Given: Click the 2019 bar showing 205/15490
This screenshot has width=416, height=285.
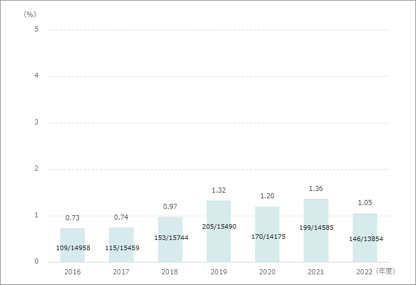Looking at the screenshot, I should (x=218, y=231).
